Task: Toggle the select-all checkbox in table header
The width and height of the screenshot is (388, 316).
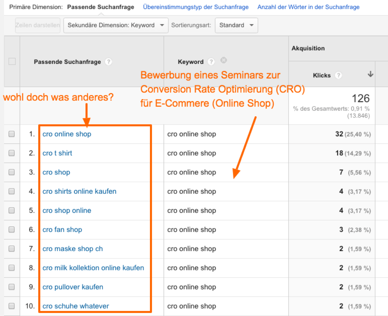Action: (x=12, y=61)
